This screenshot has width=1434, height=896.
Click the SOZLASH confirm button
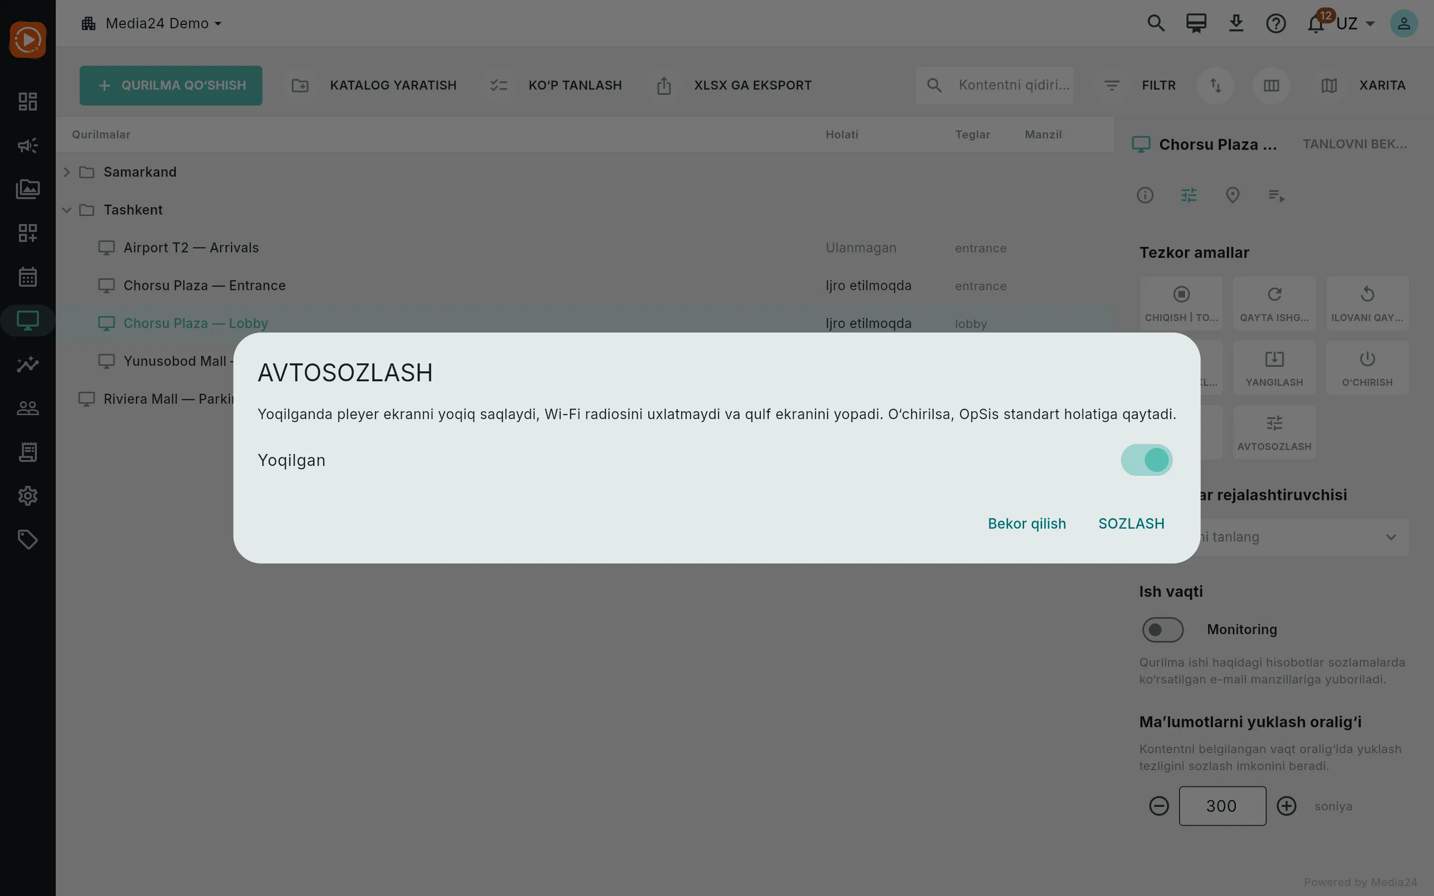point(1131,523)
